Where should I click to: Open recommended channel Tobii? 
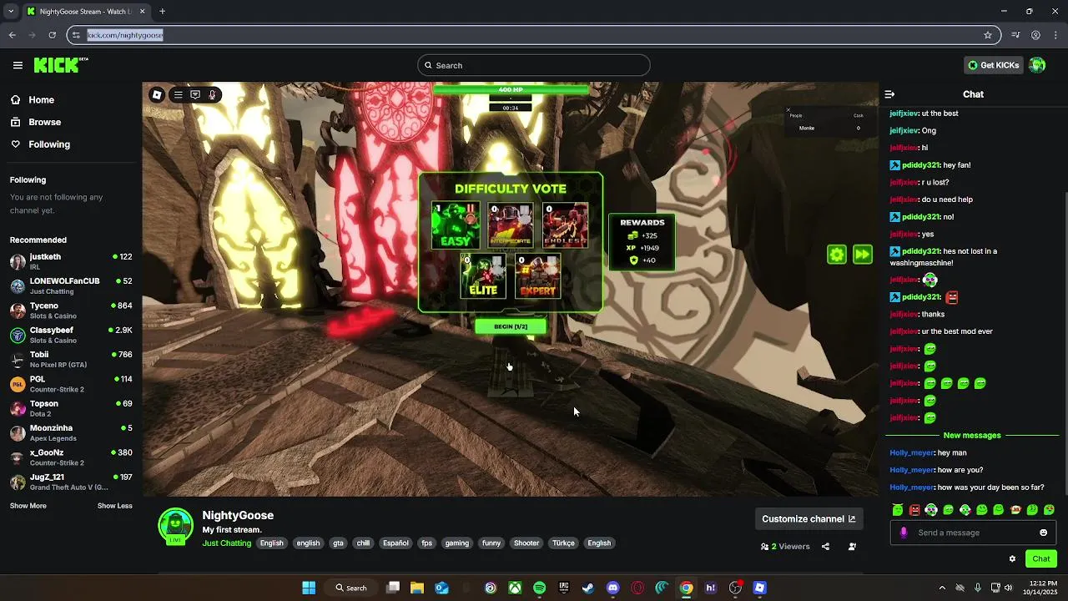coord(71,359)
